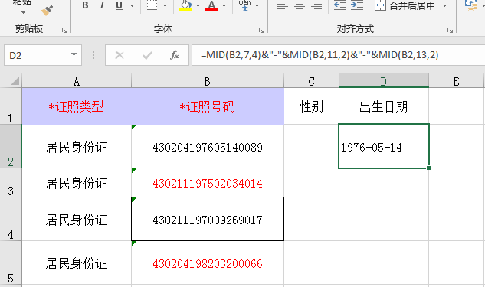Click into the formula bar
Image resolution: width=485 pixels, height=287 pixels.
coord(339,55)
